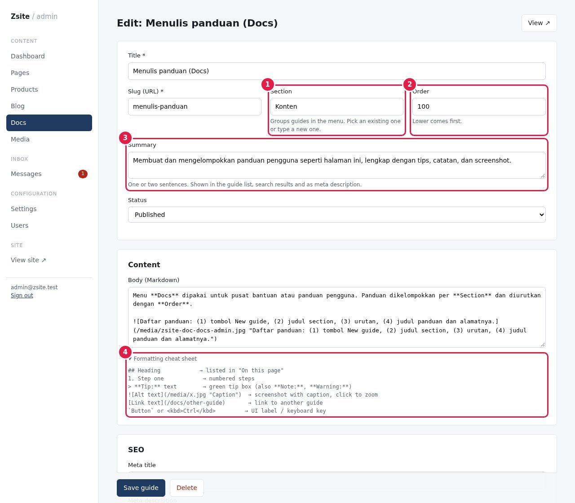Image resolution: width=575 pixels, height=503 pixels.
Task: Click the View button at top right
Action: 539,23
